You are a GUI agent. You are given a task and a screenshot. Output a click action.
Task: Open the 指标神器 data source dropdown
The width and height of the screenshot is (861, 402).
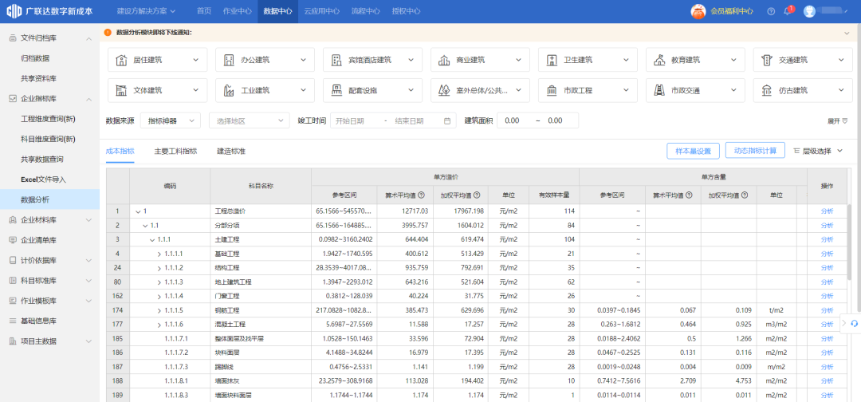click(170, 120)
